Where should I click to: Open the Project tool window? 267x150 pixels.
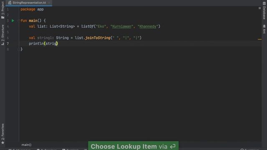coord(3,10)
